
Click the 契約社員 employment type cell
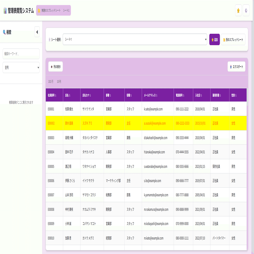[x=220, y=166]
